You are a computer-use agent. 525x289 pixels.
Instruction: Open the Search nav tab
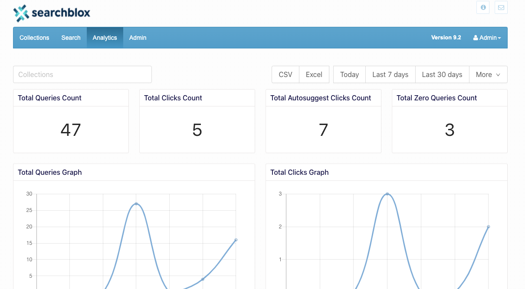click(71, 38)
